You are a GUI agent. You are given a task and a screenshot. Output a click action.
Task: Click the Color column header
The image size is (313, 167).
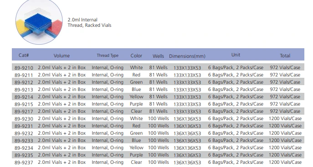click(136, 56)
